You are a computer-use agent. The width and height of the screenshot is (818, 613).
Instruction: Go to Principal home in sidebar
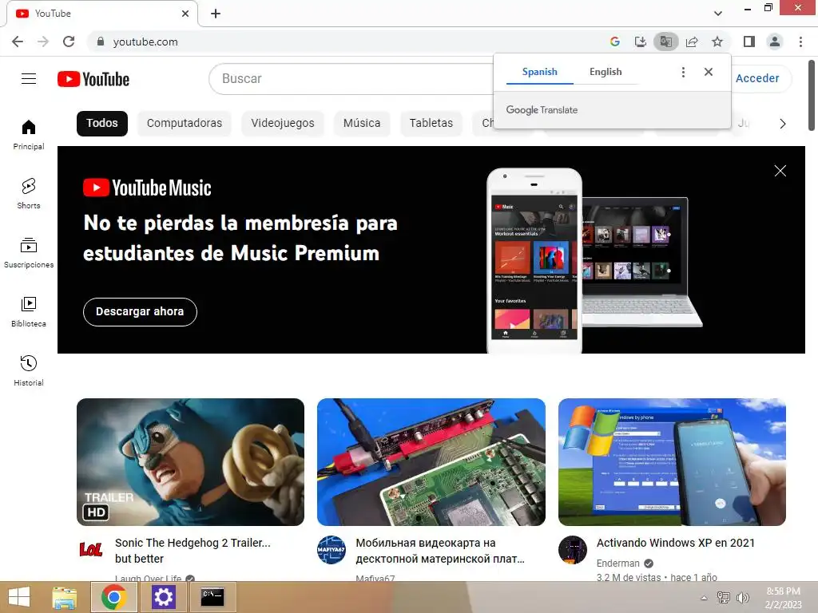(29, 134)
